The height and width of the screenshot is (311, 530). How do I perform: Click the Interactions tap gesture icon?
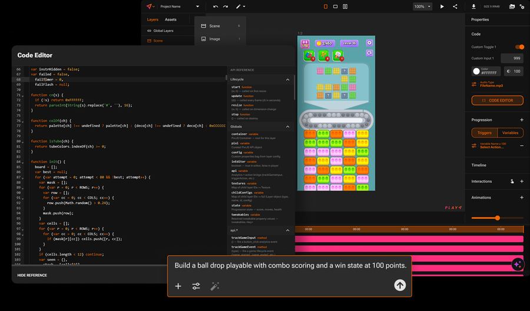pos(512,181)
